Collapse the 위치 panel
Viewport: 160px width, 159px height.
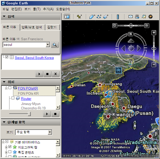[4, 82]
